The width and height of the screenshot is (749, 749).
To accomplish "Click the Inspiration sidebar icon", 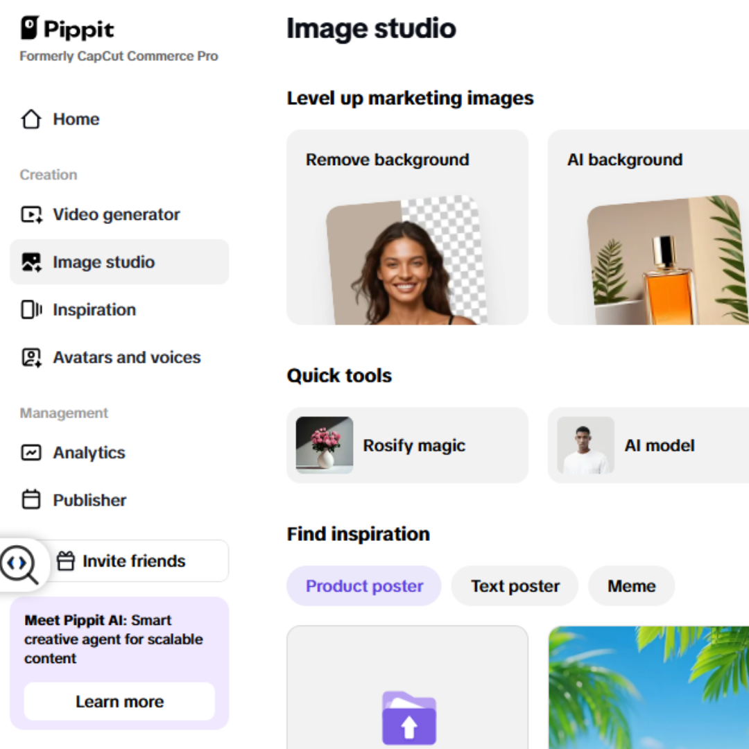I will (31, 309).
